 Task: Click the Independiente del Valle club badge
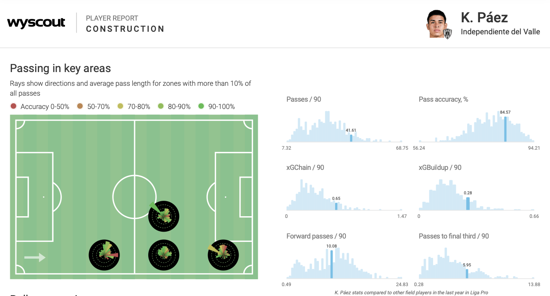448,33
